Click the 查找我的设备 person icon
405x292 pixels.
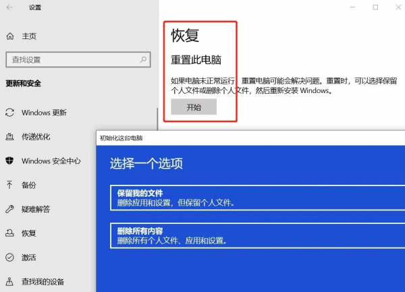9,281
